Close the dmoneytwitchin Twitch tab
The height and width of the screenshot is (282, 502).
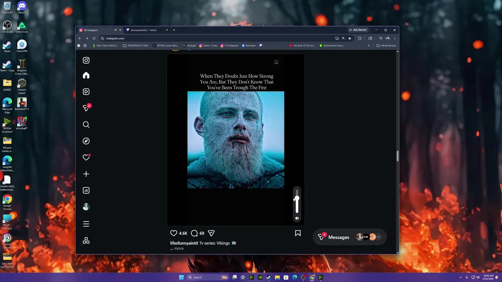167,30
